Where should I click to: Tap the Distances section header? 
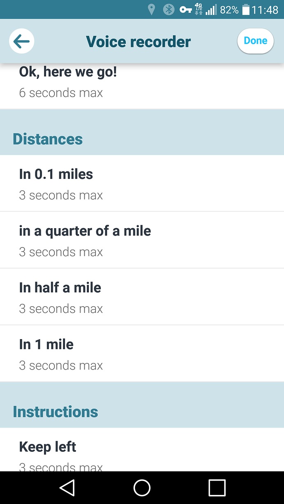pyautogui.click(x=48, y=139)
